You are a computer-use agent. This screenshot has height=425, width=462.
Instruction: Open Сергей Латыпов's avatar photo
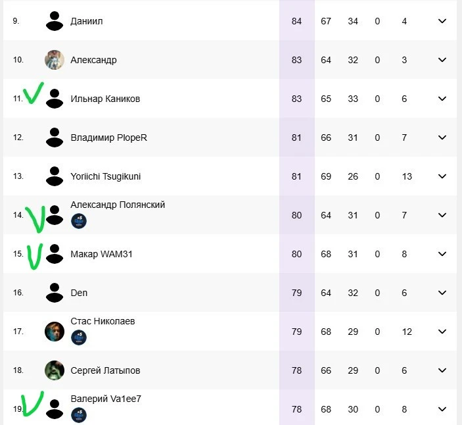55,370
